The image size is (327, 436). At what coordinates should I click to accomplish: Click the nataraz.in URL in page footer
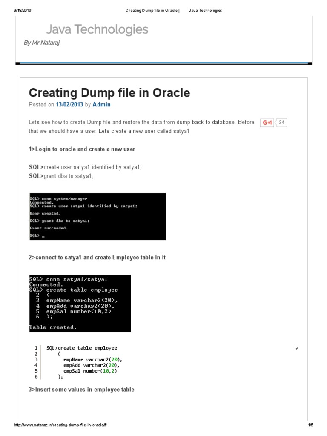pyautogui.click(x=60, y=425)
